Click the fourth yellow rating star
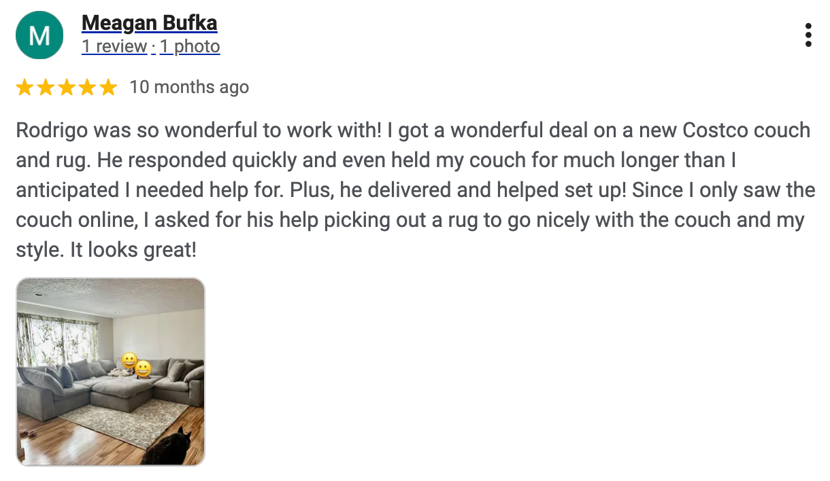 coord(88,88)
